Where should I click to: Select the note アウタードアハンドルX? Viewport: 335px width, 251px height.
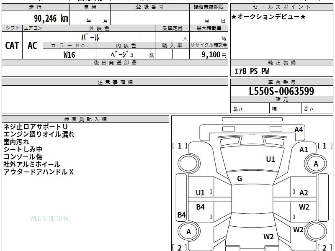39,172
